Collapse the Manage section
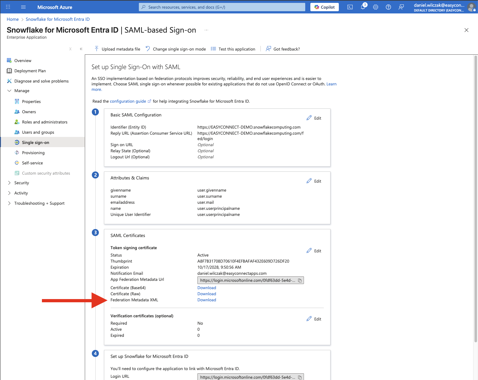 tap(9, 91)
